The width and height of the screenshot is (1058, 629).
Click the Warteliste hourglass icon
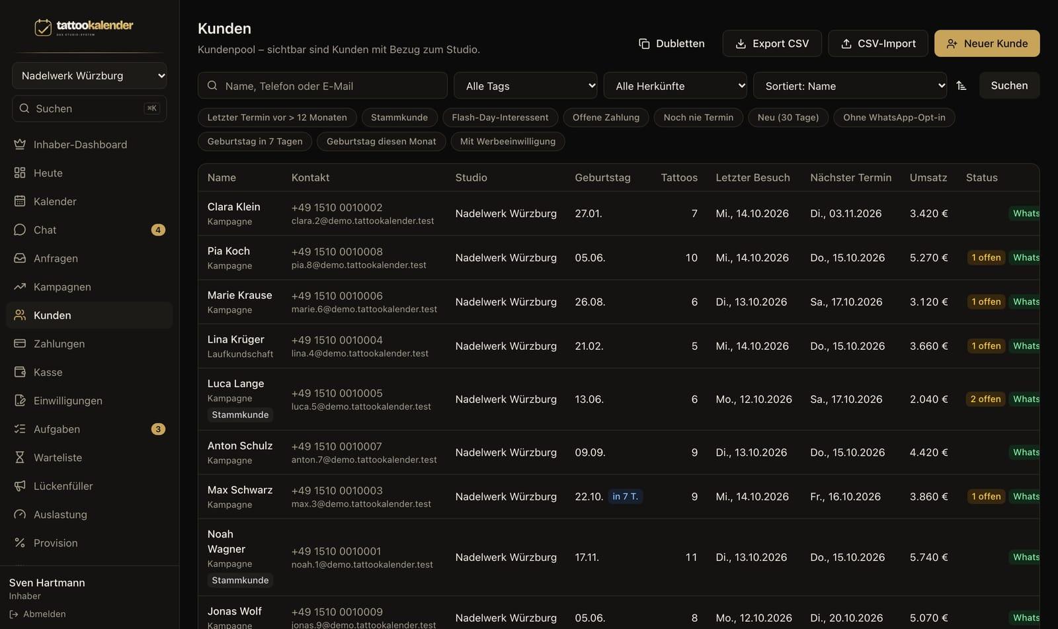(x=20, y=457)
